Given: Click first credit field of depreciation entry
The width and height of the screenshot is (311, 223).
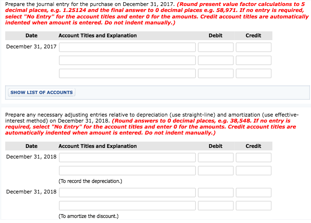Looking at the screenshot, I should (253, 158).
